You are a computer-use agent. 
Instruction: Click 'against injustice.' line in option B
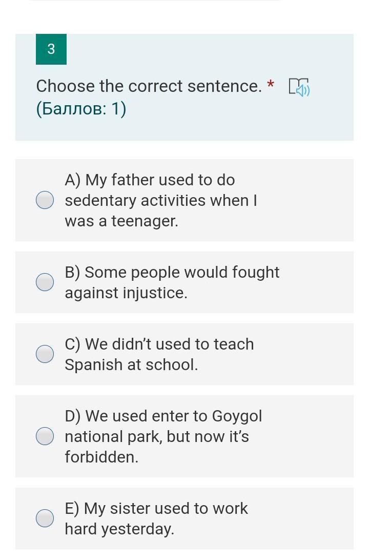click(x=126, y=293)
